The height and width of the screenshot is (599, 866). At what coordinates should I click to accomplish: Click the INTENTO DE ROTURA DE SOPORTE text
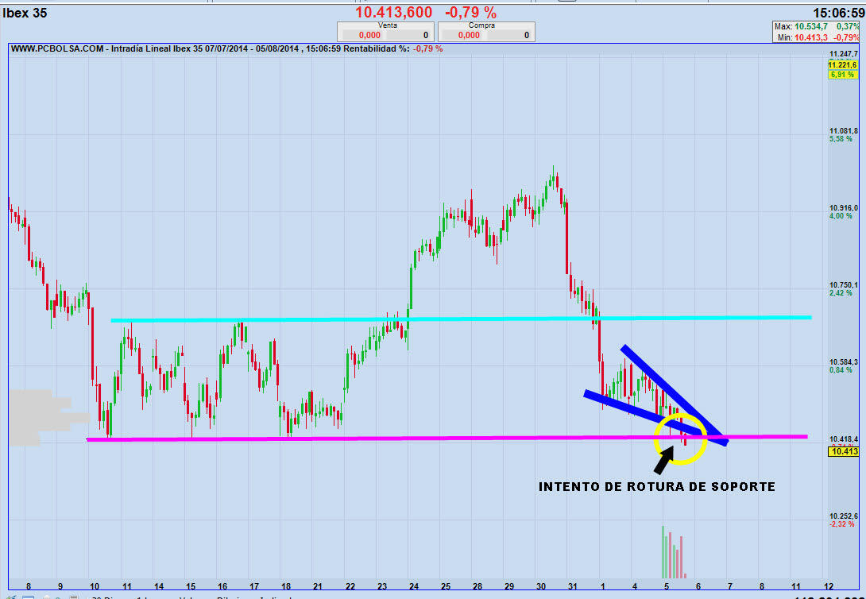pyautogui.click(x=656, y=486)
